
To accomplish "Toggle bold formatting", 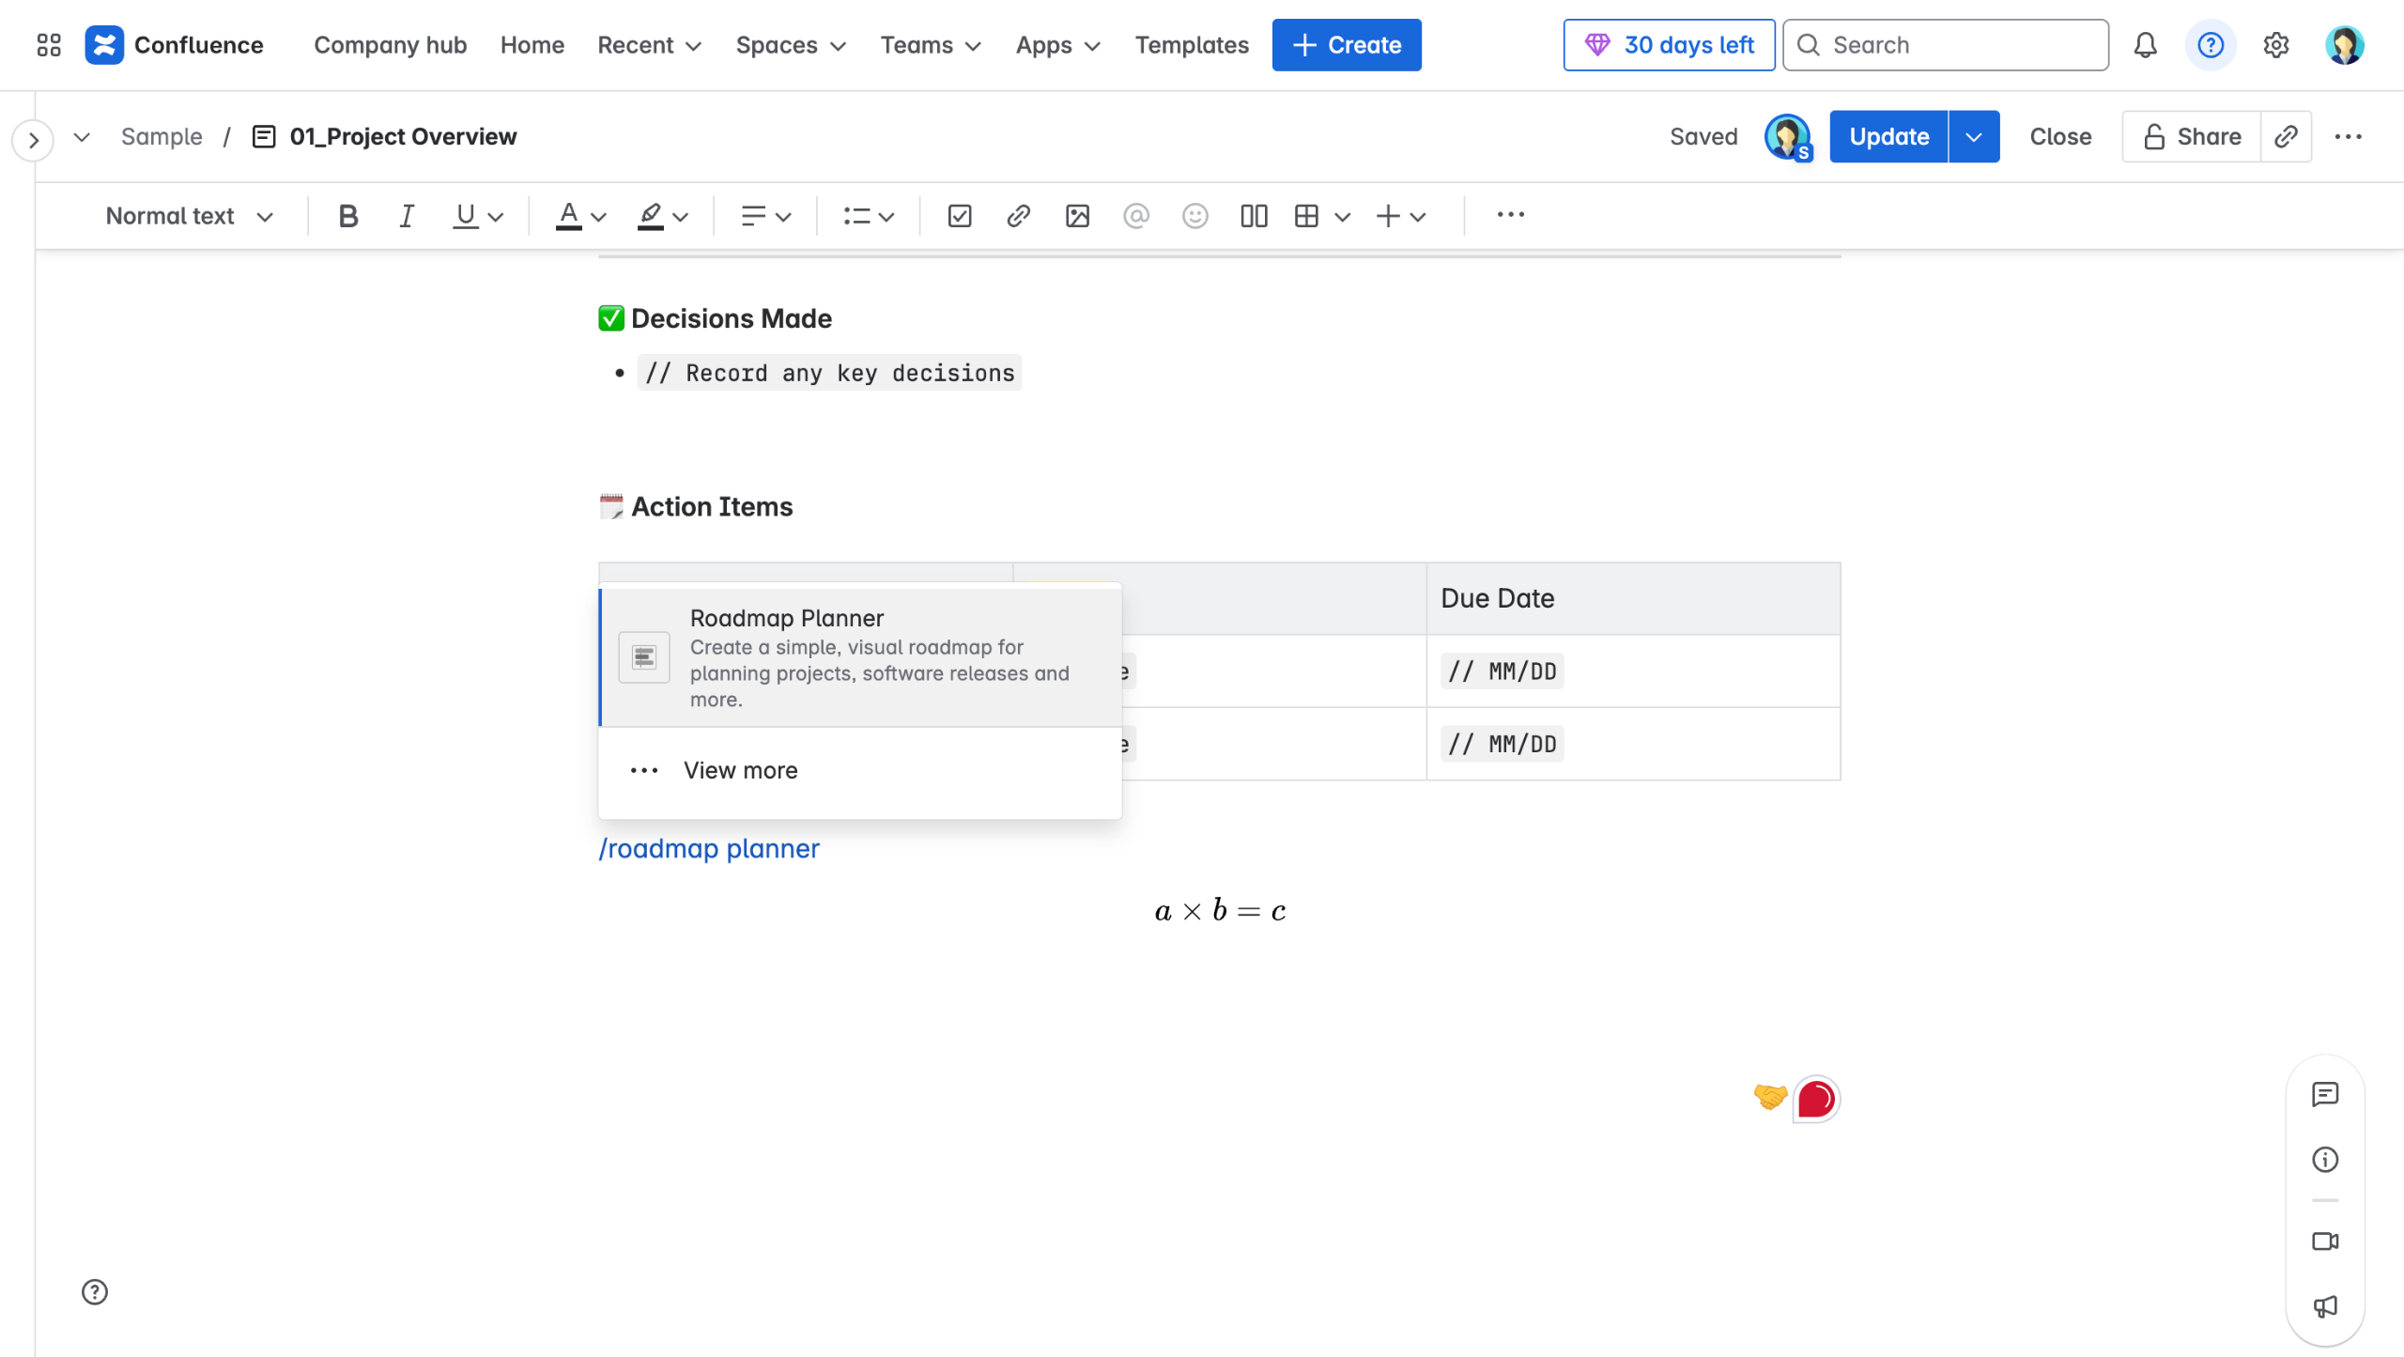I will coord(347,216).
